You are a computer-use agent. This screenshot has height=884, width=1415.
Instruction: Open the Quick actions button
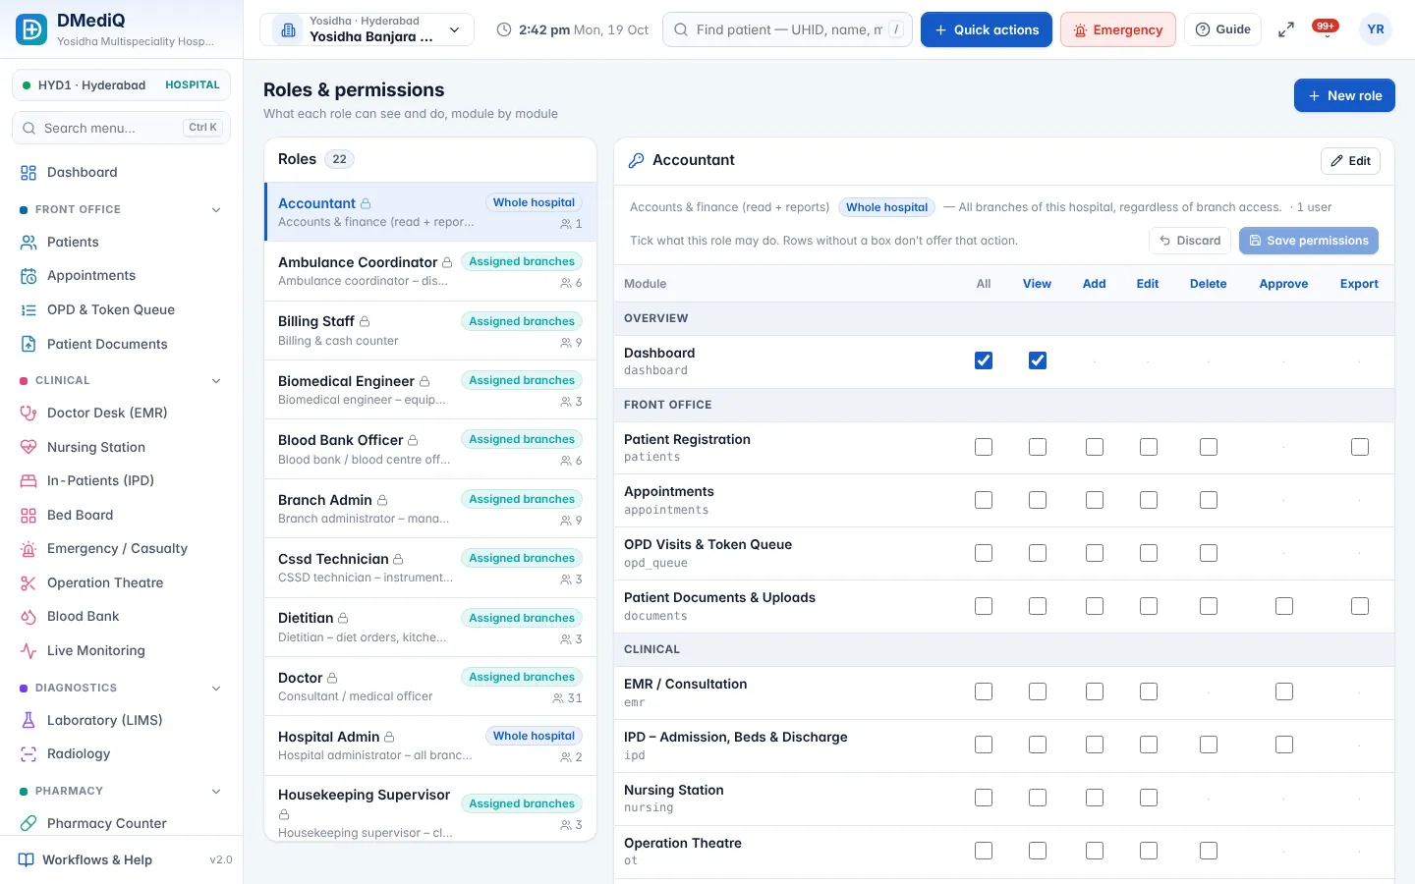click(x=987, y=29)
